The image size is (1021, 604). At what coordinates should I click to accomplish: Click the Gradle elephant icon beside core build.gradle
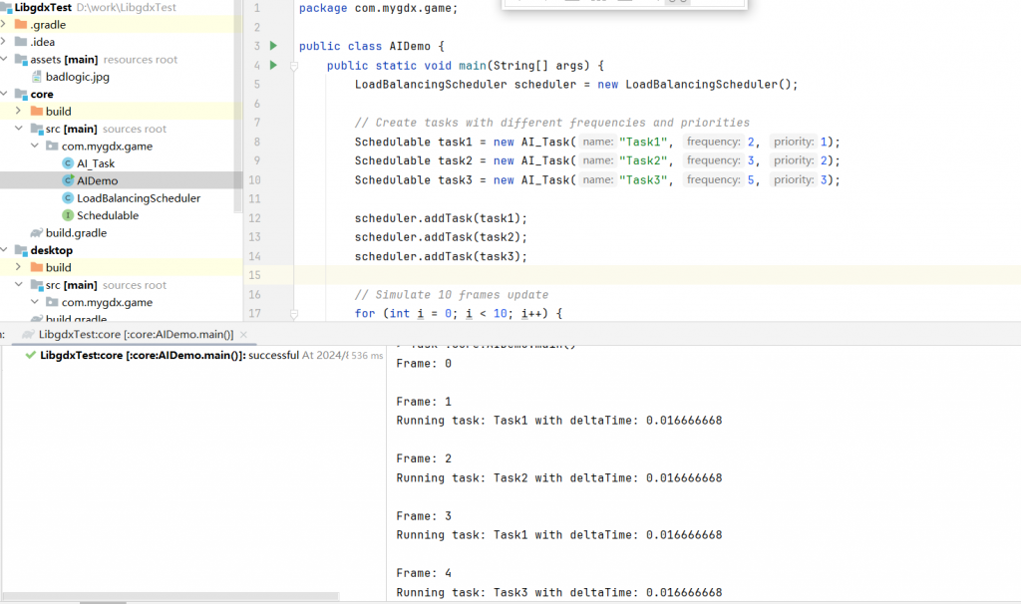[x=37, y=233]
